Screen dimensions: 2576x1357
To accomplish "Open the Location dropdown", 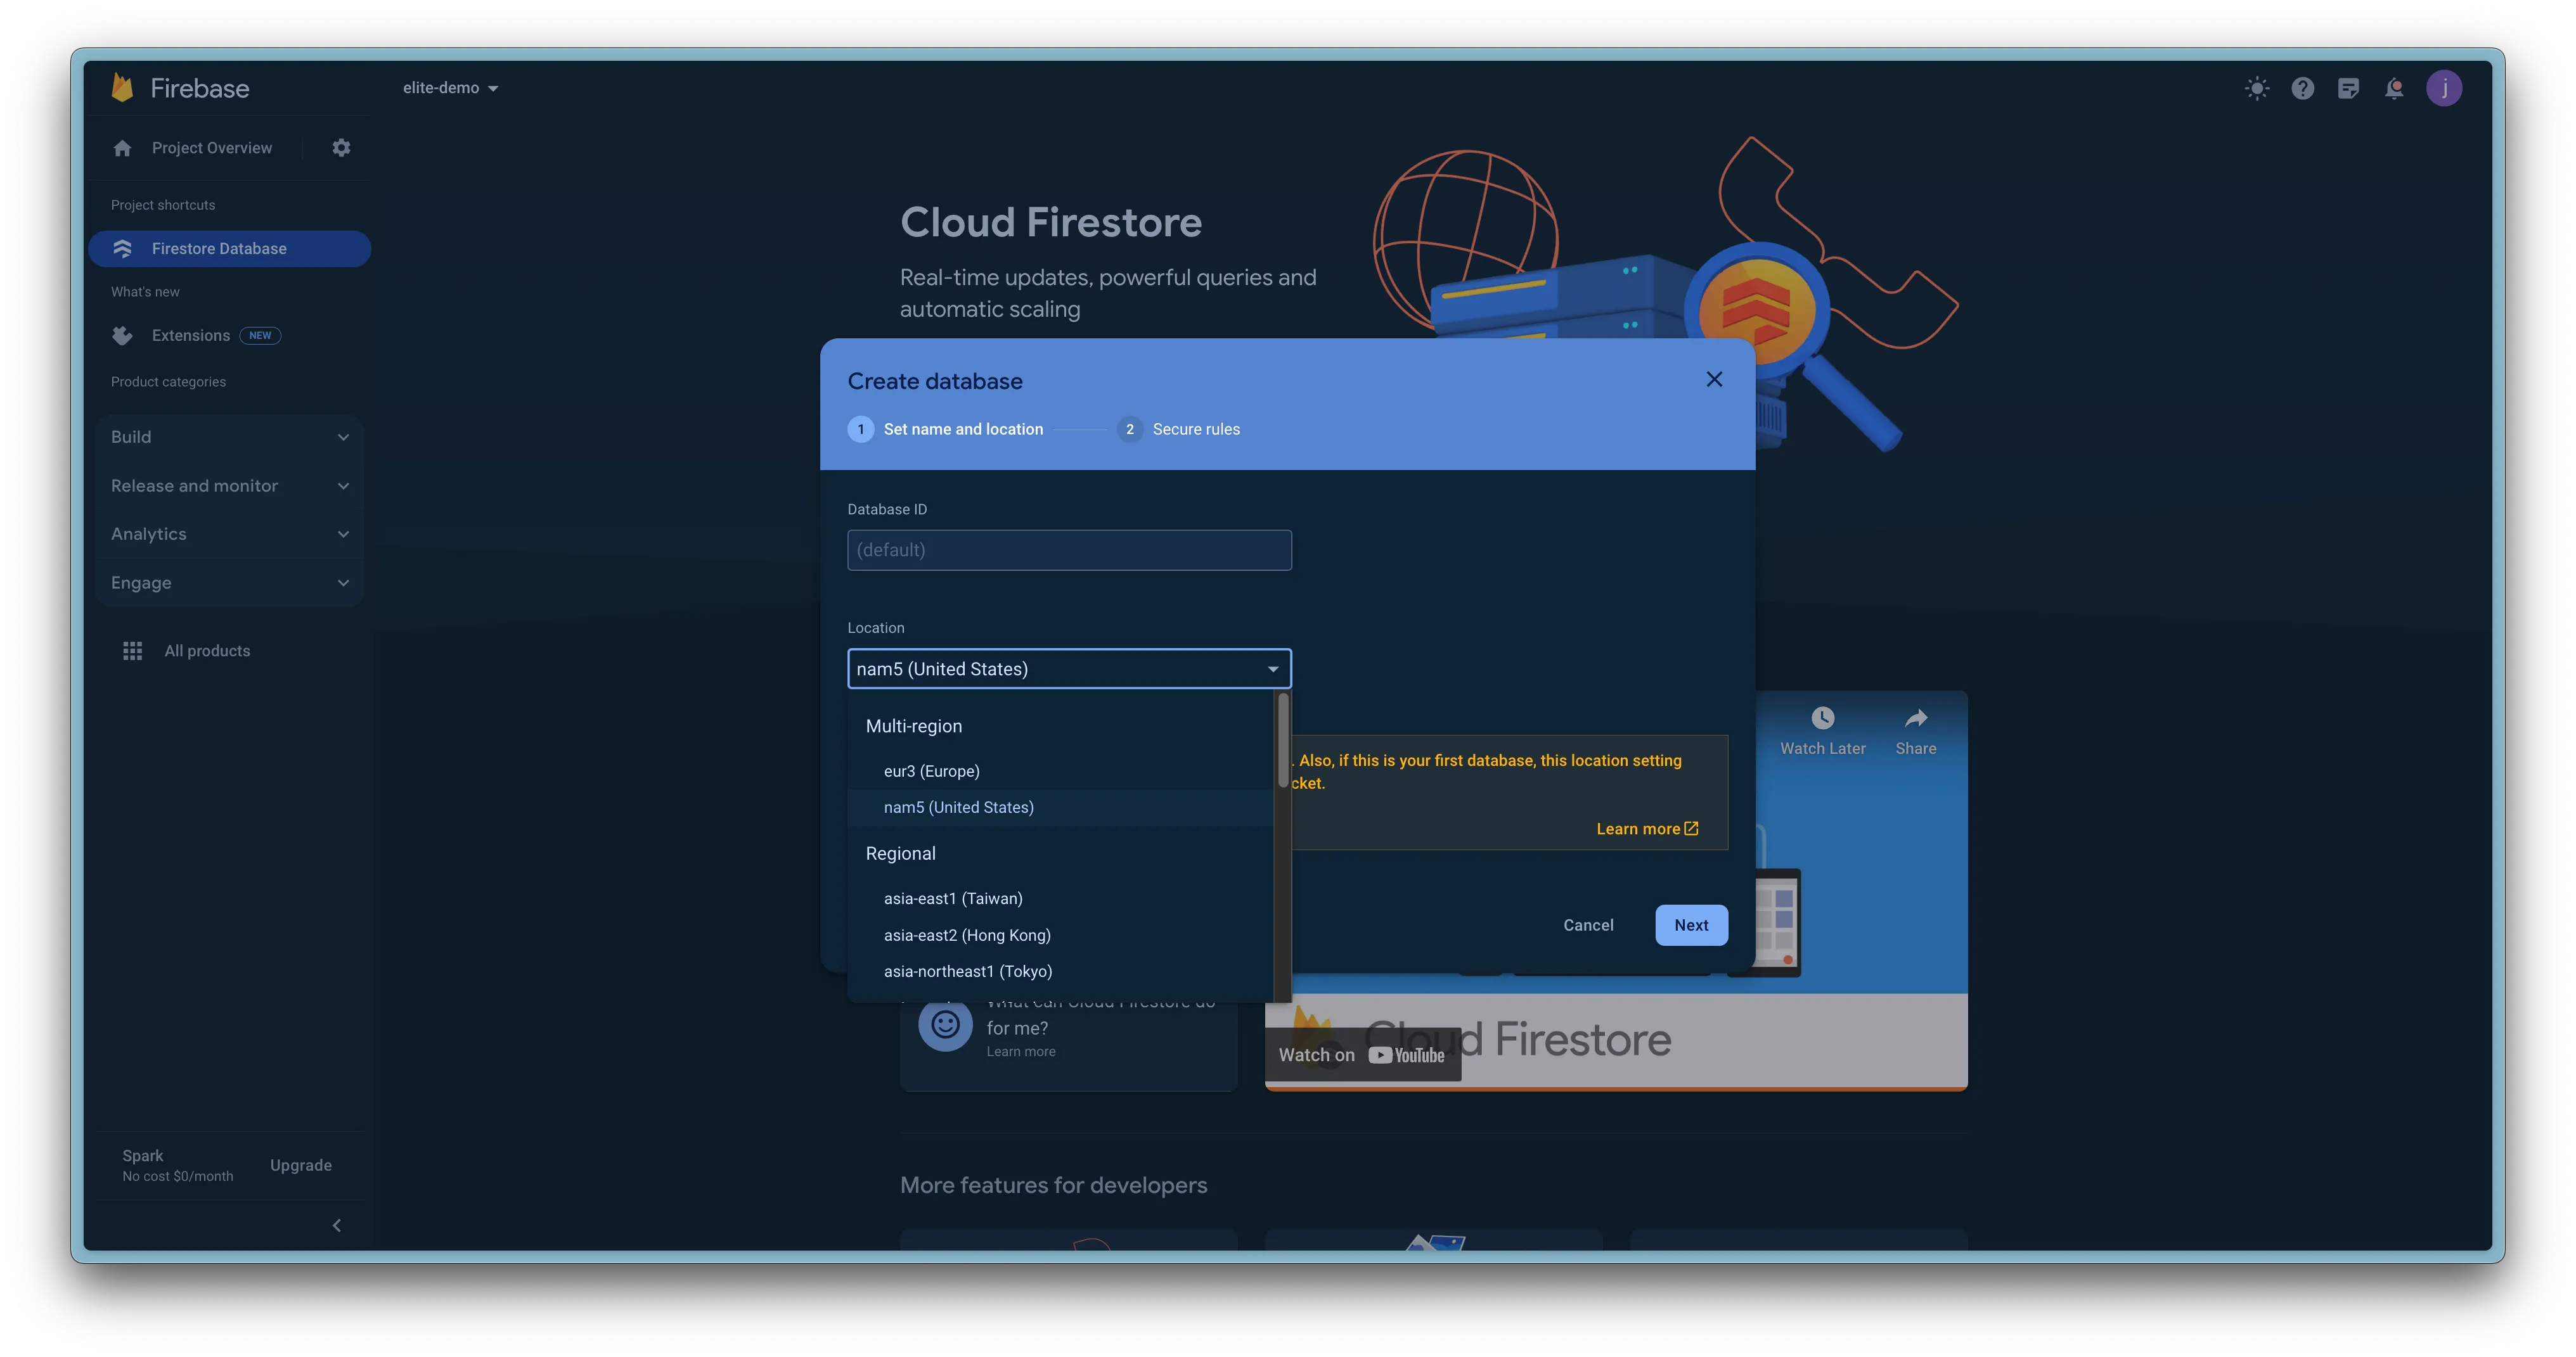I will [x=1068, y=668].
